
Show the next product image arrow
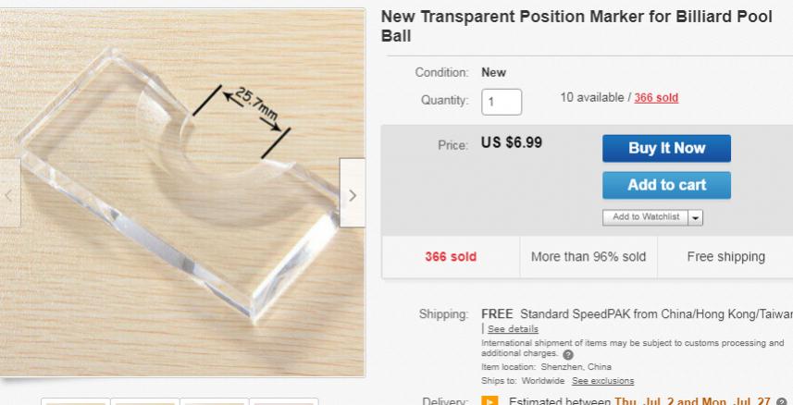point(353,195)
